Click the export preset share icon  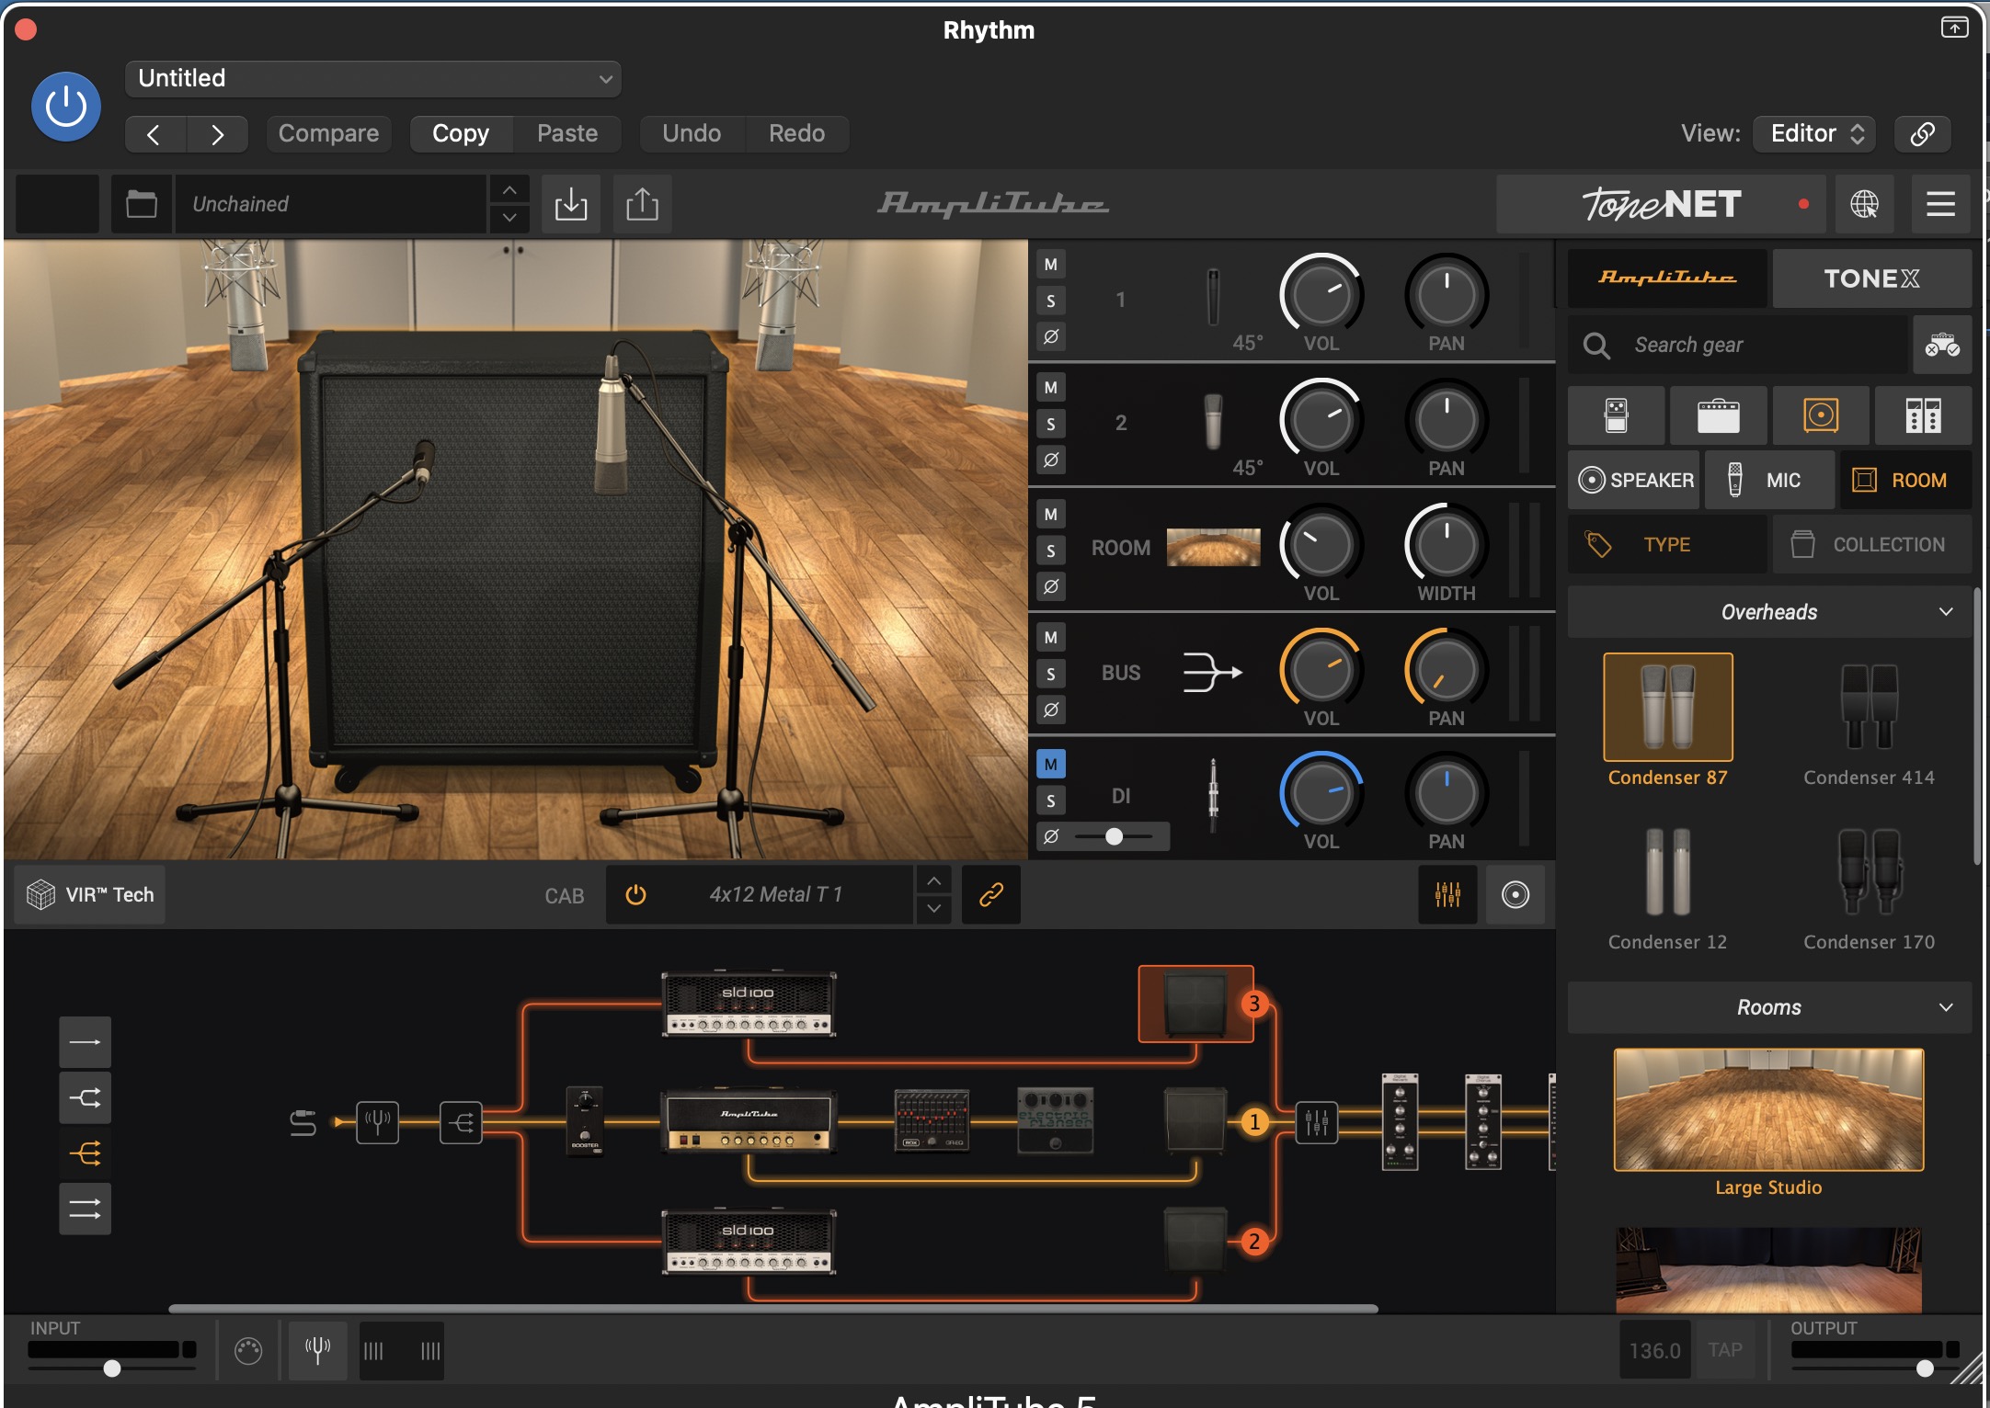pyautogui.click(x=642, y=204)
